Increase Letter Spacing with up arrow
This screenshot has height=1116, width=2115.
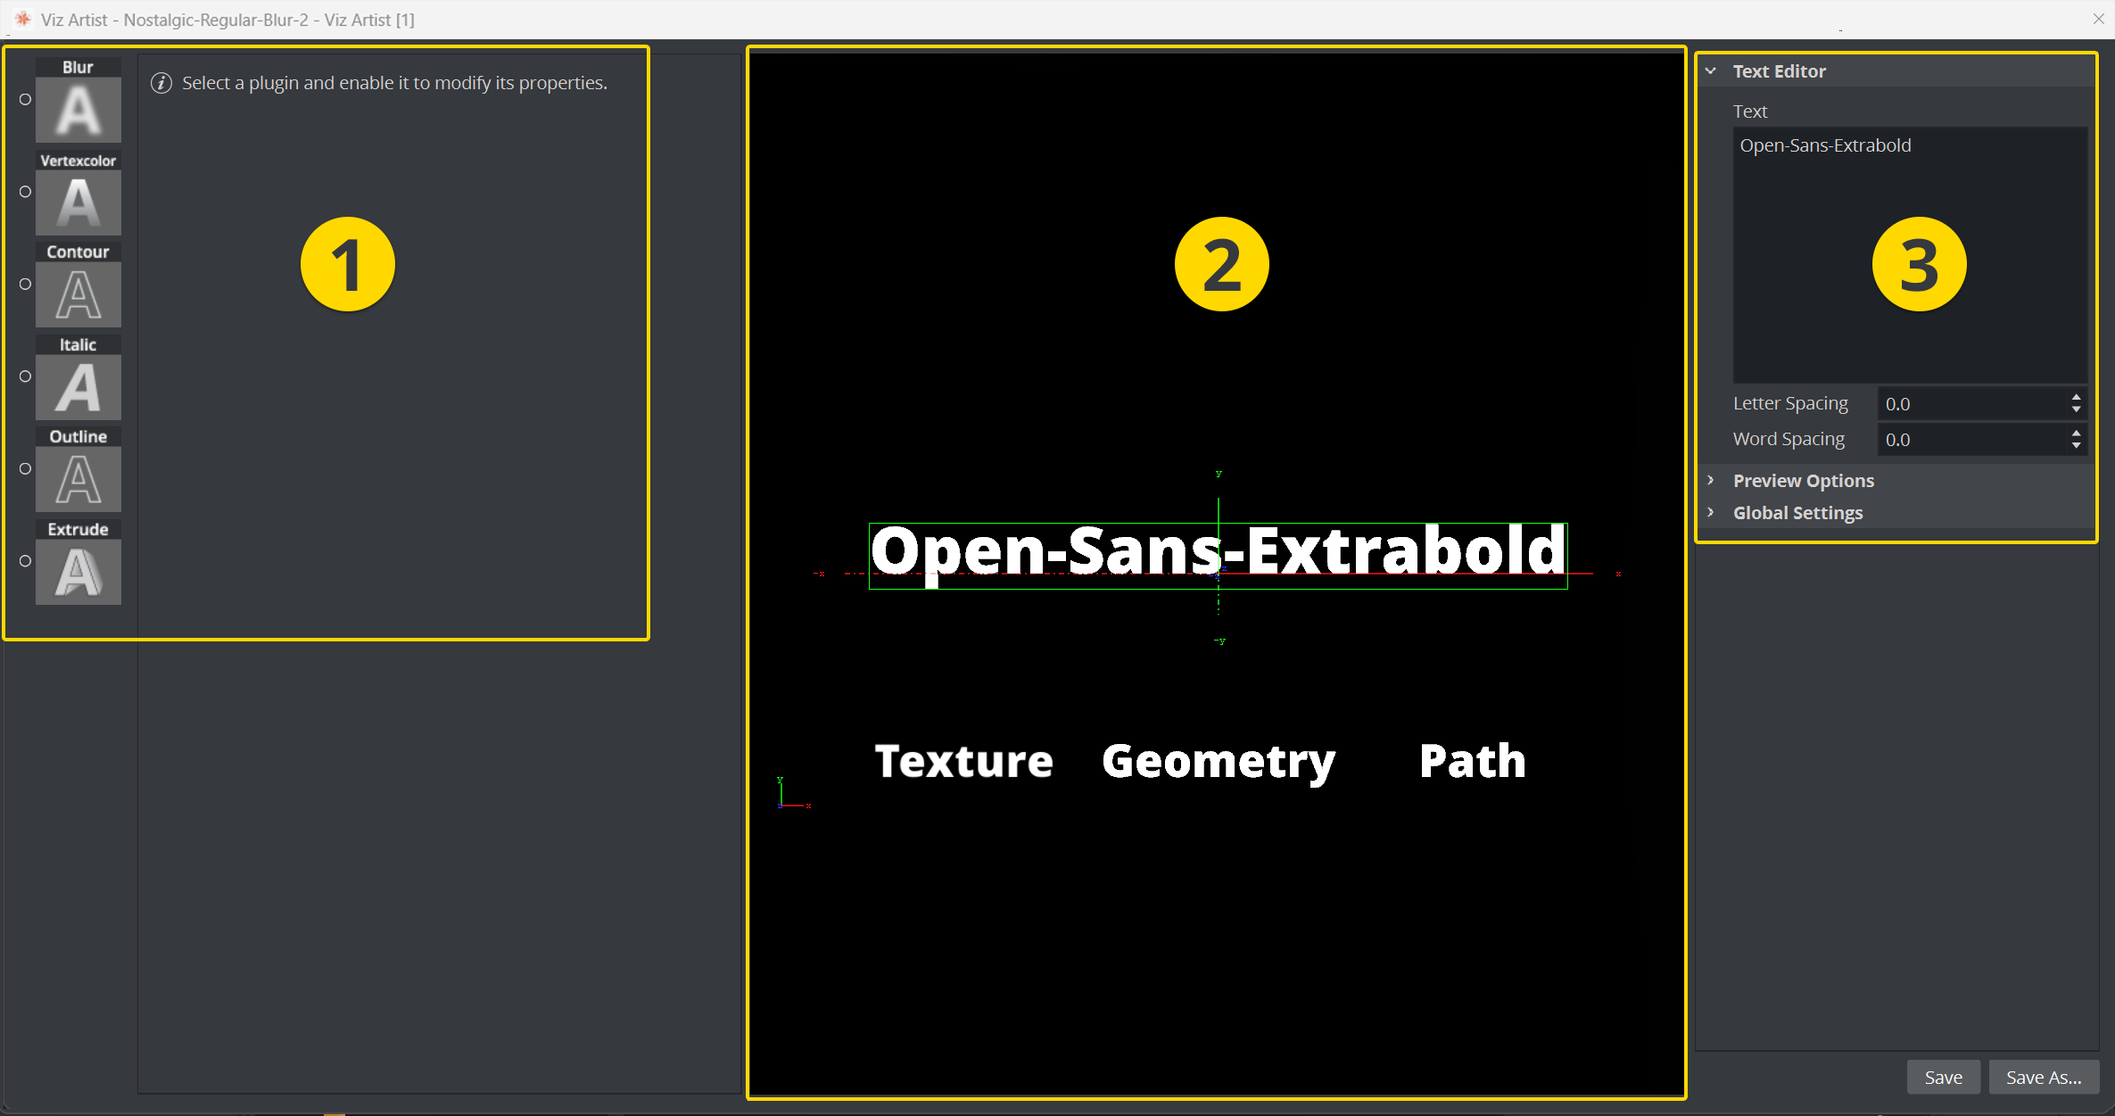coord(2077,398)
